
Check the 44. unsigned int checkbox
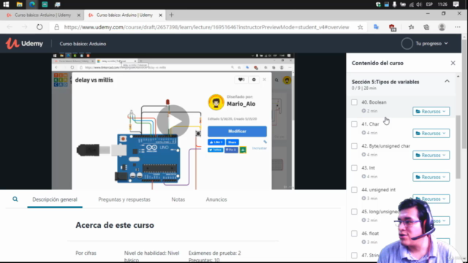tap(354, 190)
